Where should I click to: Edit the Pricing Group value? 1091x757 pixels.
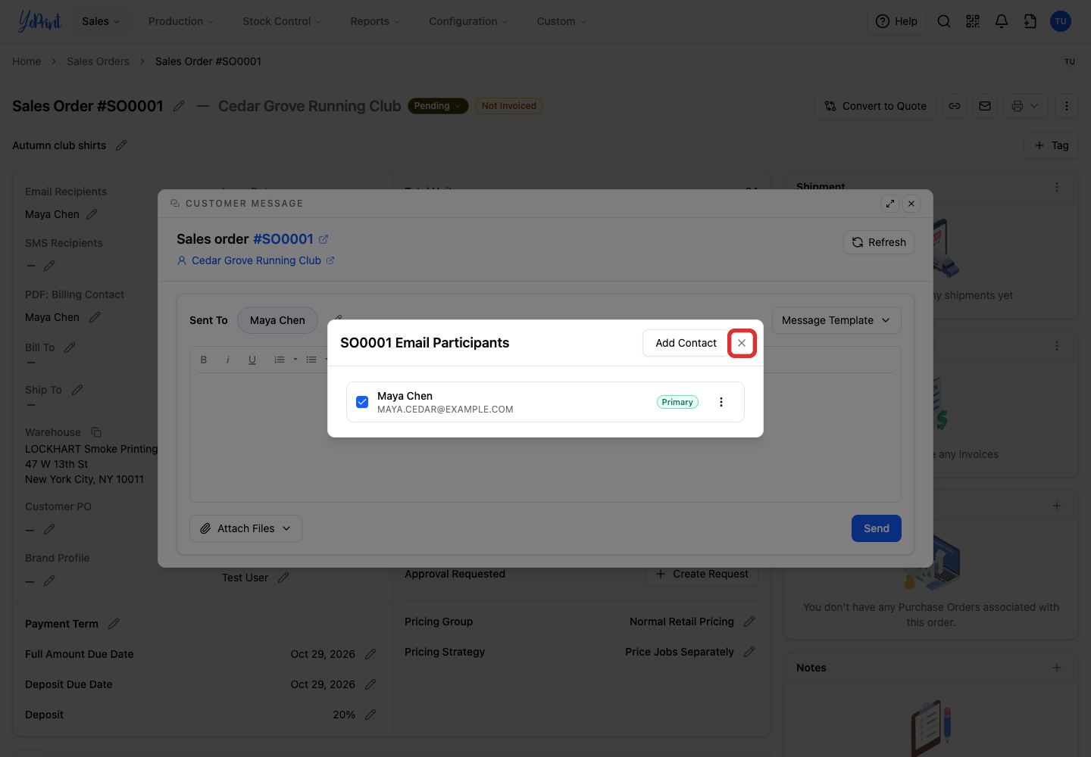[749, 621]
